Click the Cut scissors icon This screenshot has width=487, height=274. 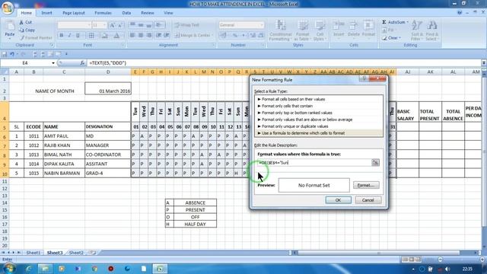(21, 22)
